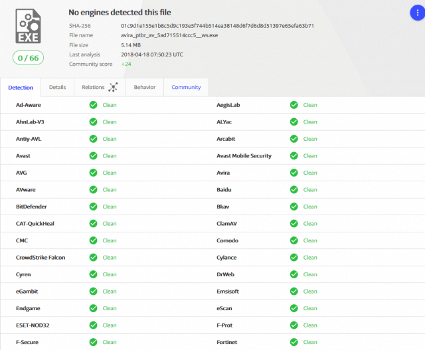Click the 0 / 66 detection ratio badge
The width and height of the screenshot is (425, 350).
[x=28, y=58]
